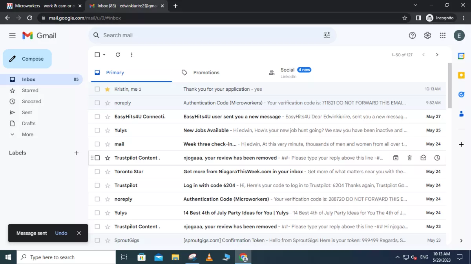Image resolution: width=471 pixels, height=264 pixels.
Task: Open Google apps grid icon
Action: [x=443, y=36]
